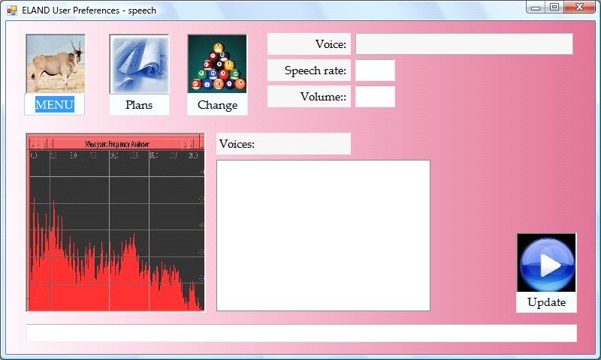Click inside the Volume value box
Image resolution: width=601 pixels, height=360 pixels.
375,97
